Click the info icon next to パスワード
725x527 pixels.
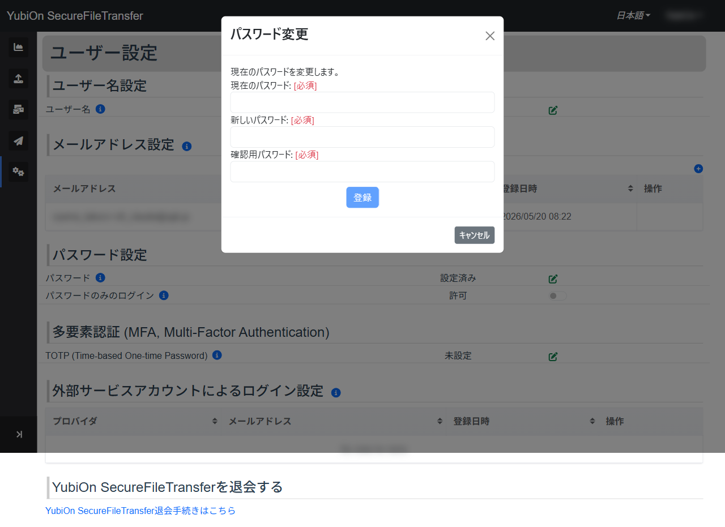100,277
